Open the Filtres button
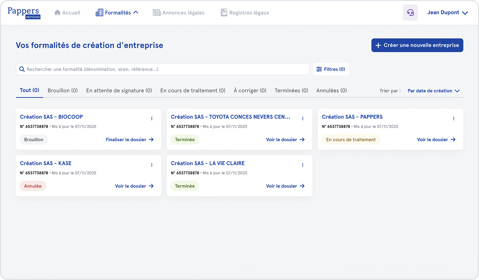The height and width of the screenshot is (280, 479). [x=331, y=69]
